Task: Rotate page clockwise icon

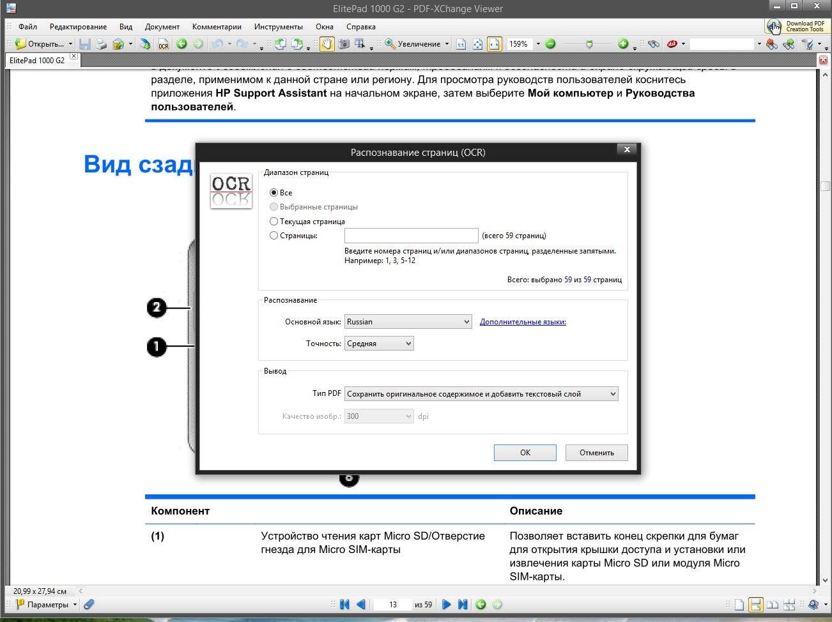Action: coord(297,44)
